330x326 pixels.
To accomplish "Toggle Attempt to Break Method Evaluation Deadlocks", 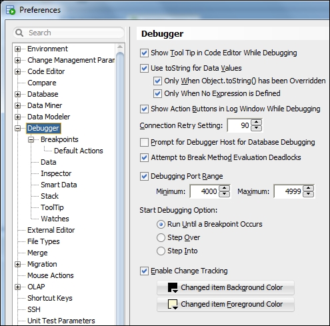I will (144, 158).
